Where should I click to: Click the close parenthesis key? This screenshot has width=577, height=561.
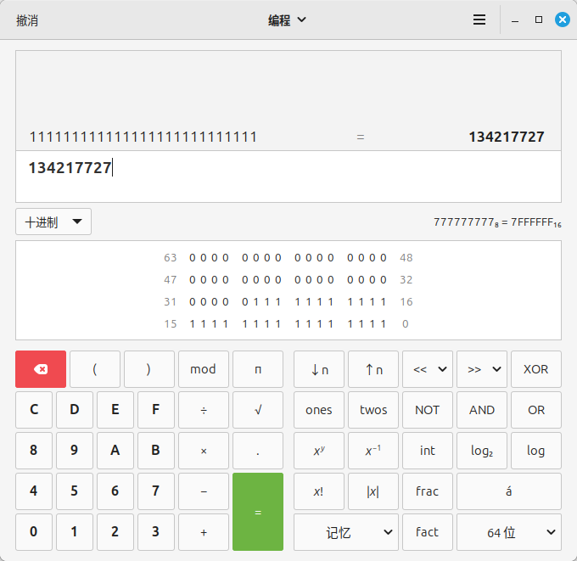[x=149, y=369]
